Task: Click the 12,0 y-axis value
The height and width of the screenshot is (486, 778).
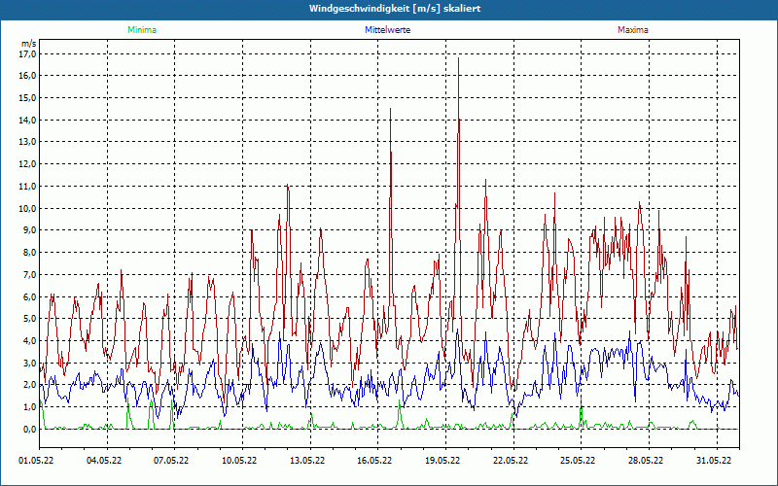Action: click(x=29, y=164)
